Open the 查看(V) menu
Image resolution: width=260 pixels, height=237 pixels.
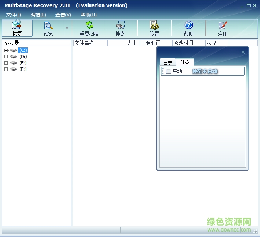click(x=63, y=15)
